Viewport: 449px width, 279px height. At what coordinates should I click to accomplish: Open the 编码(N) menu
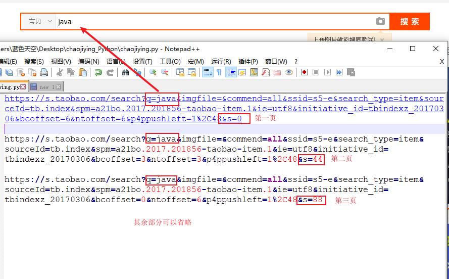[x=89, y=62]
